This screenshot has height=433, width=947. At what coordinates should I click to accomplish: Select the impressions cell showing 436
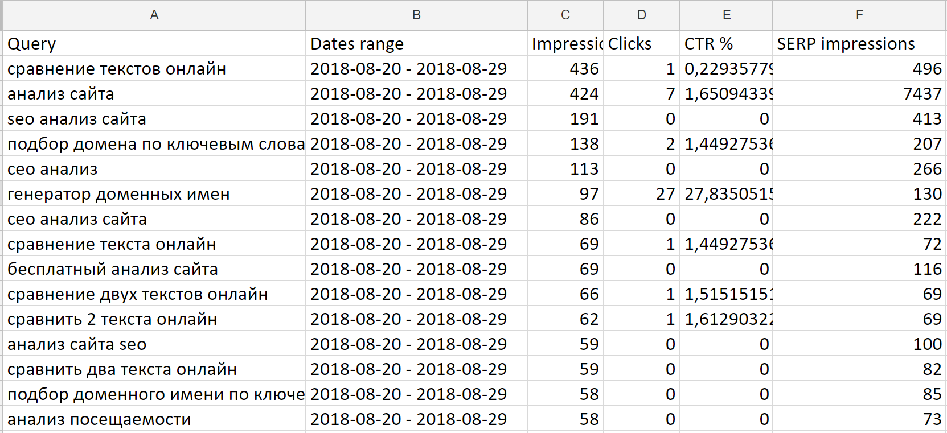pyautogui.click(x=565, y=69)
